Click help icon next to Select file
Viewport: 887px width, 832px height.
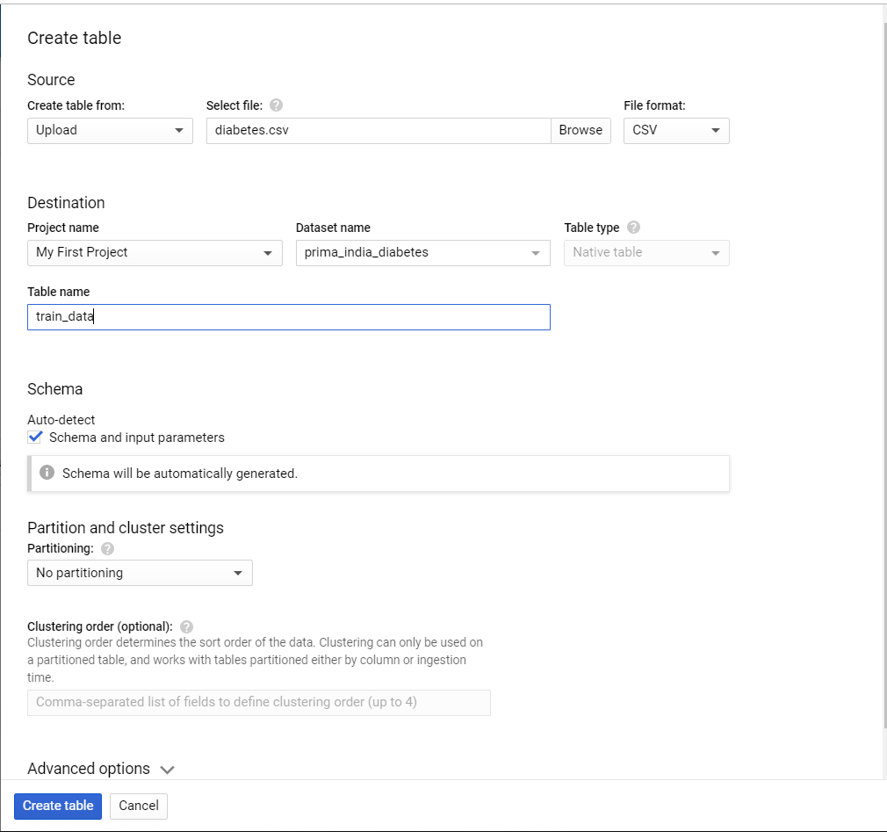tap(276, 105)
